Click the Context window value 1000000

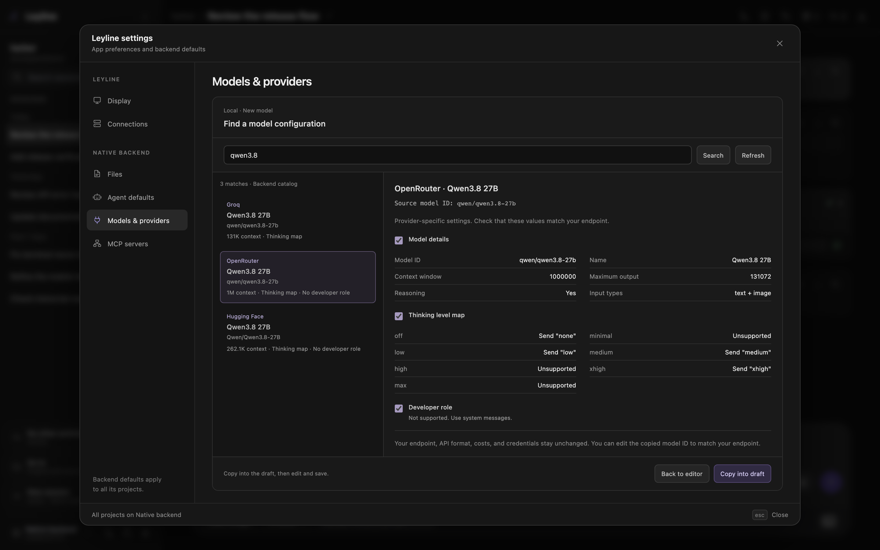(563, 277)
